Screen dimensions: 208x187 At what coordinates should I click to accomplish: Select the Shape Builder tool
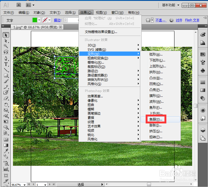pos(6,127)
